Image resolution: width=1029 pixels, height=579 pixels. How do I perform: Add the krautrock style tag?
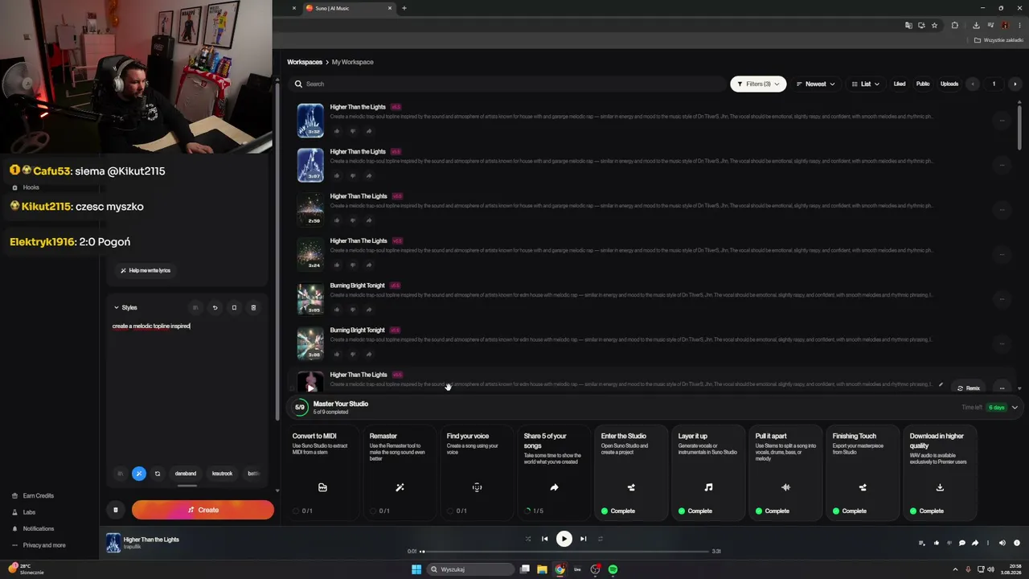[x=222, y=474]
